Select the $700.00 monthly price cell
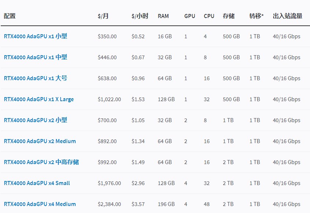This screenshot has width=310, height=213. [107, 120]
